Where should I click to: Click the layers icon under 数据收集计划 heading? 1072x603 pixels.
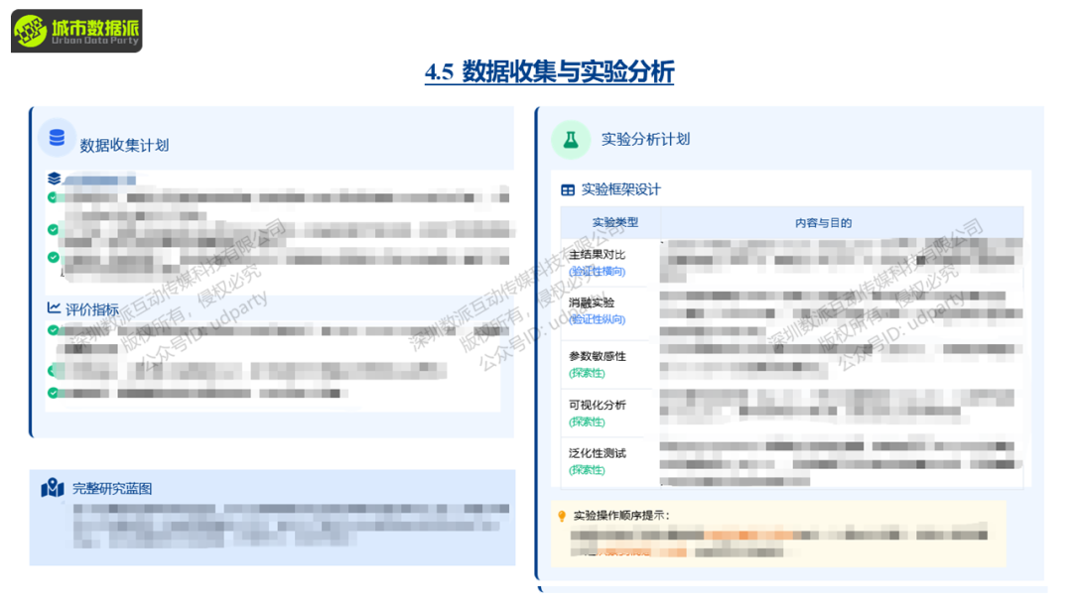click(54, 180)
